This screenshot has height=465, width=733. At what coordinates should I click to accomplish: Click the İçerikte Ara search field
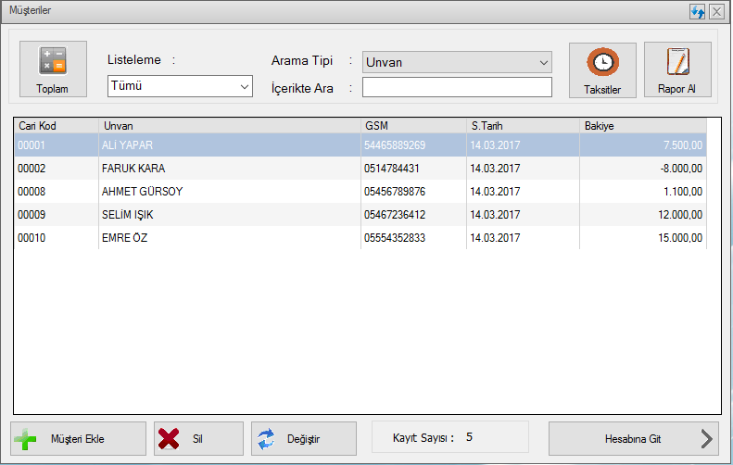tap(457, 87)
